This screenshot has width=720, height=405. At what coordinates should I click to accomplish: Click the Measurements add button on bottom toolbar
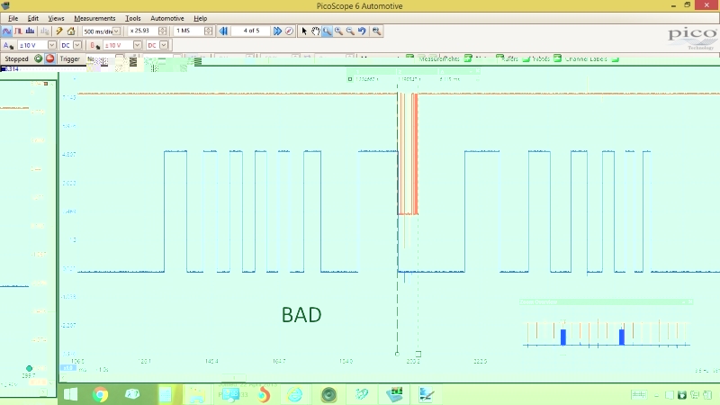point(468,58)
